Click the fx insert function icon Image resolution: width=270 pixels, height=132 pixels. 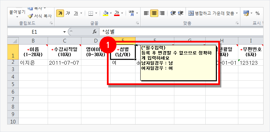(x=95, y=32)
